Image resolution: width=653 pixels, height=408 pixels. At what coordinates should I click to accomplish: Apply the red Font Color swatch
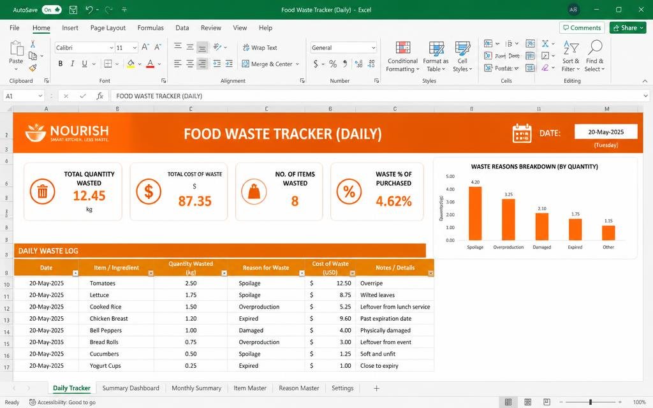coord(150,64)
